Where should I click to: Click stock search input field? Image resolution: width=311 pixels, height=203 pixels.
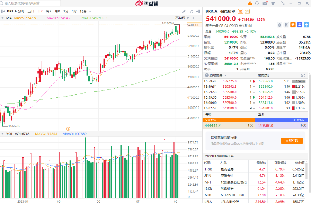coord(30,3)
